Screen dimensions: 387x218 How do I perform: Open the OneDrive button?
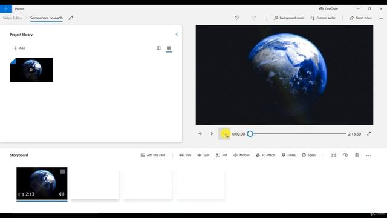pyautogui.click(x=328, y=8)
